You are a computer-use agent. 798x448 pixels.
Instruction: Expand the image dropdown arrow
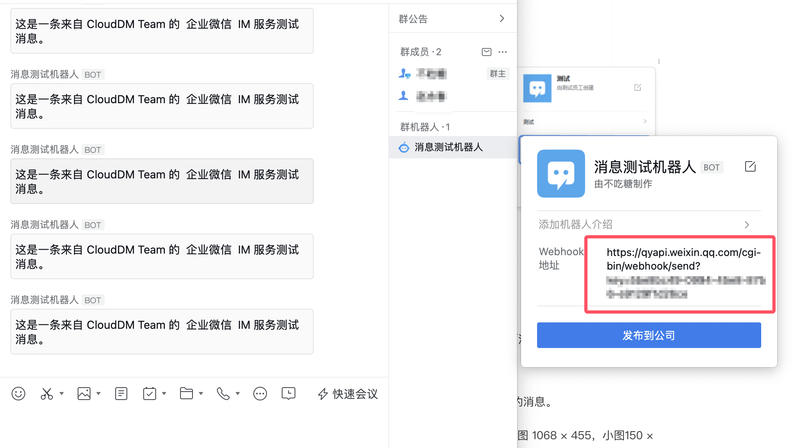(x=98, y=394)
